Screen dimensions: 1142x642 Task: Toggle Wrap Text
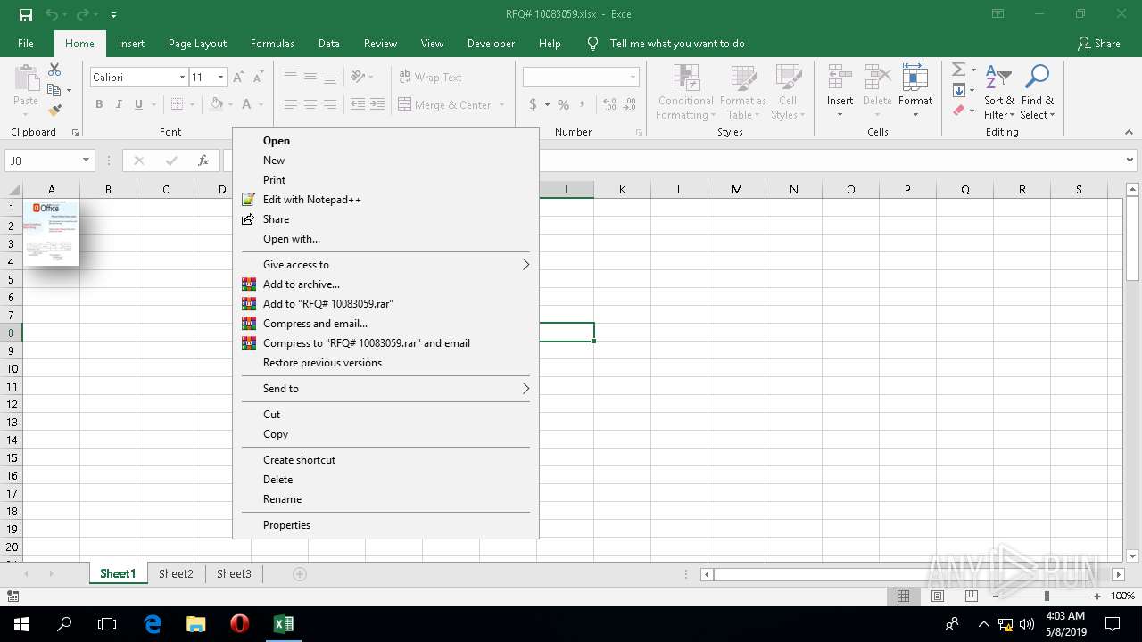click(430, 78)
